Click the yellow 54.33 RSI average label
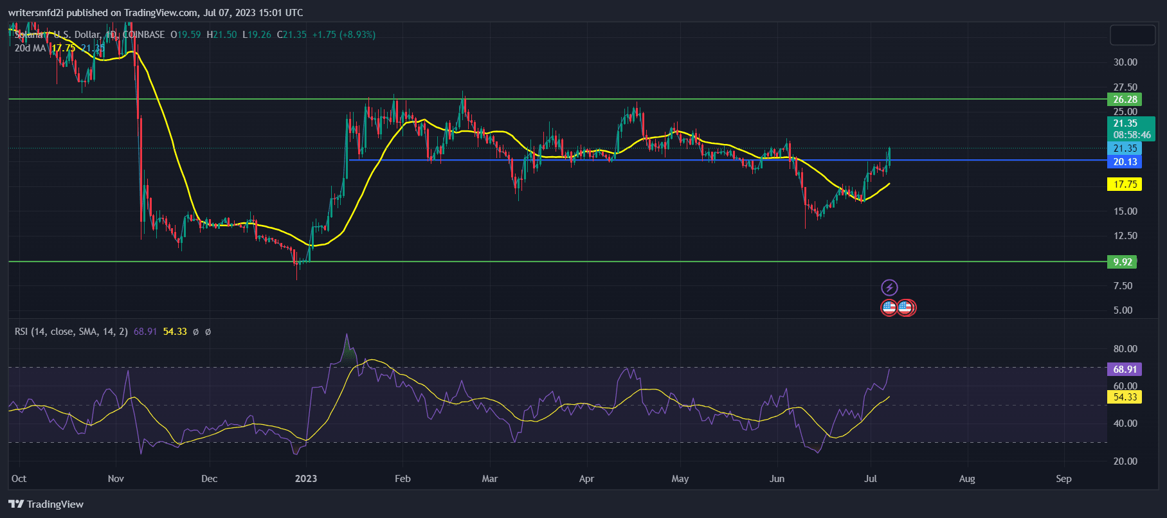 (x=1125, y=397)
